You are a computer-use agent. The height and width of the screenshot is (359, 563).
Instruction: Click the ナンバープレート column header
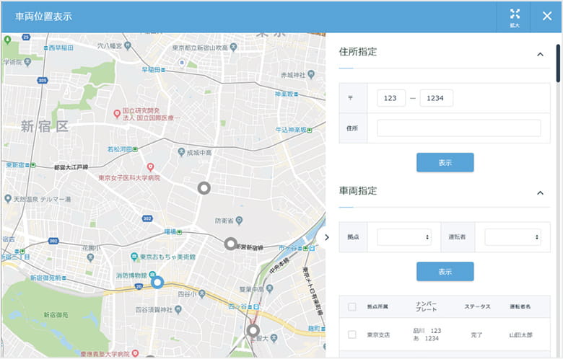[x=426, y=306]
